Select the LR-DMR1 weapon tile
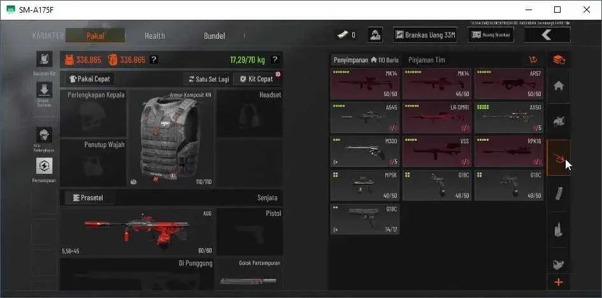 coord(437,118)
